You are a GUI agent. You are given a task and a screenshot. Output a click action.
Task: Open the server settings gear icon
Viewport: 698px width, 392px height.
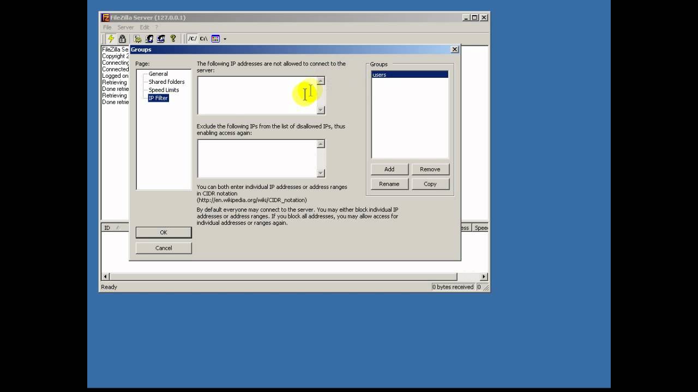tap(137, 39)
